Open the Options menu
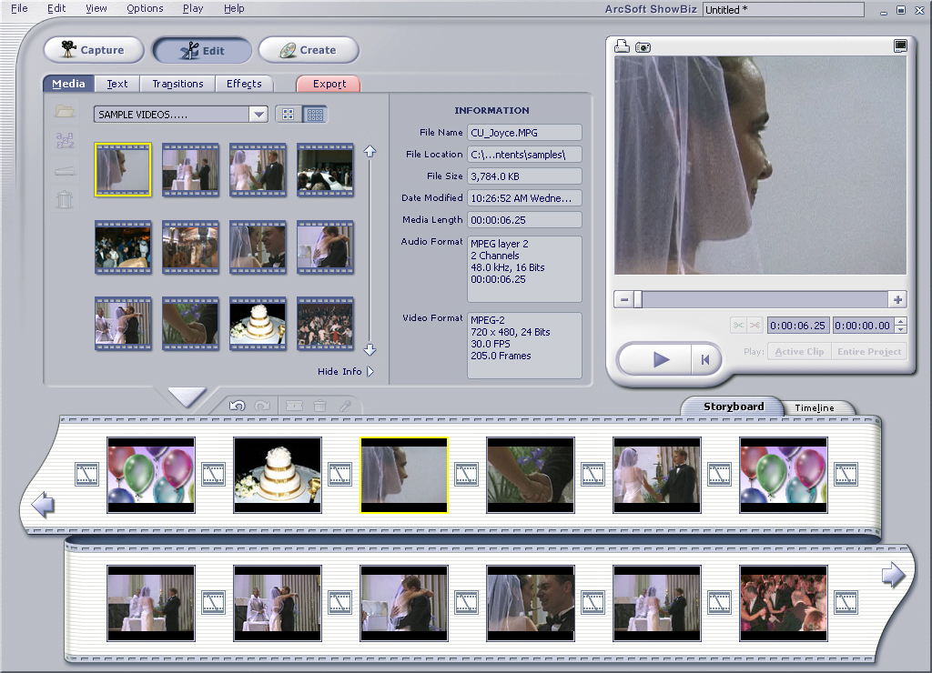Image resolution: width=932 pixels, height=673 pixels. tap(145, 8)
